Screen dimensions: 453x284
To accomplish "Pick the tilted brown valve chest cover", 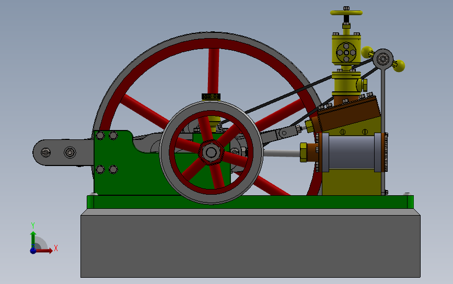I will point(349,113).
